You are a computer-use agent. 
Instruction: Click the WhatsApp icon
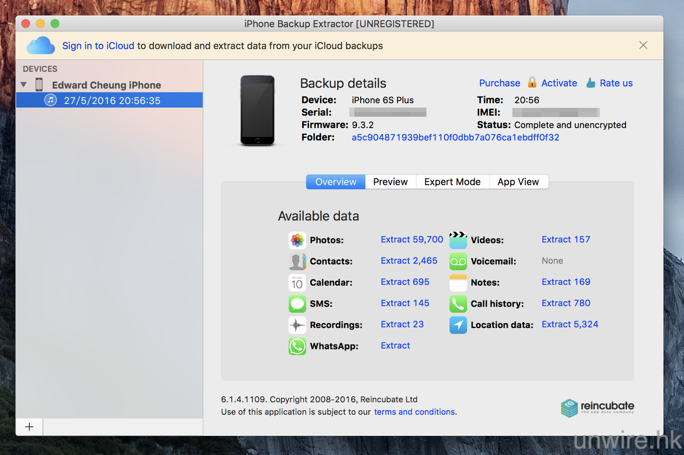297,346
